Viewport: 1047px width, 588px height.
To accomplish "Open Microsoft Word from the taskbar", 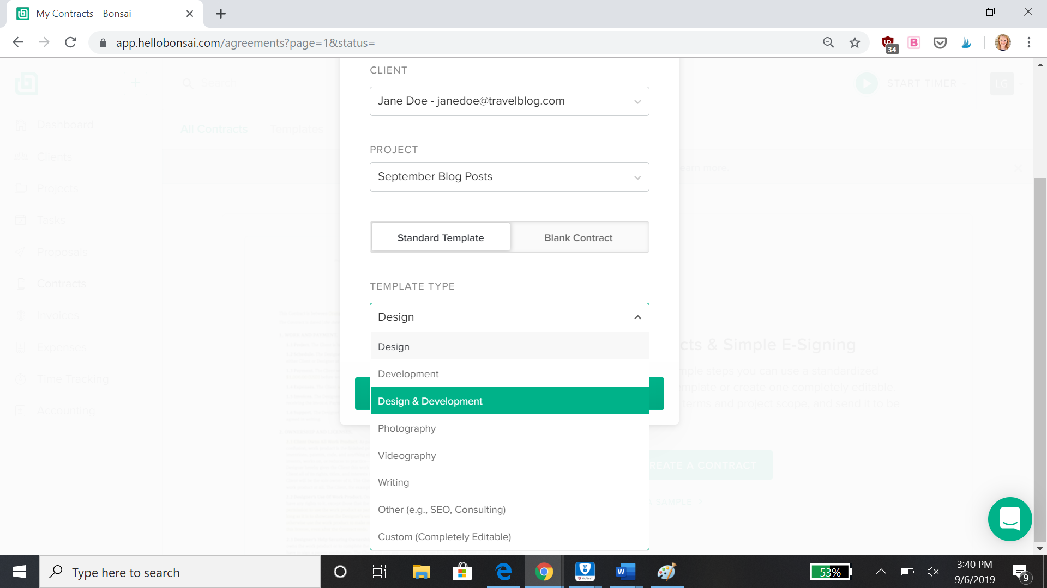I will 625,572.
